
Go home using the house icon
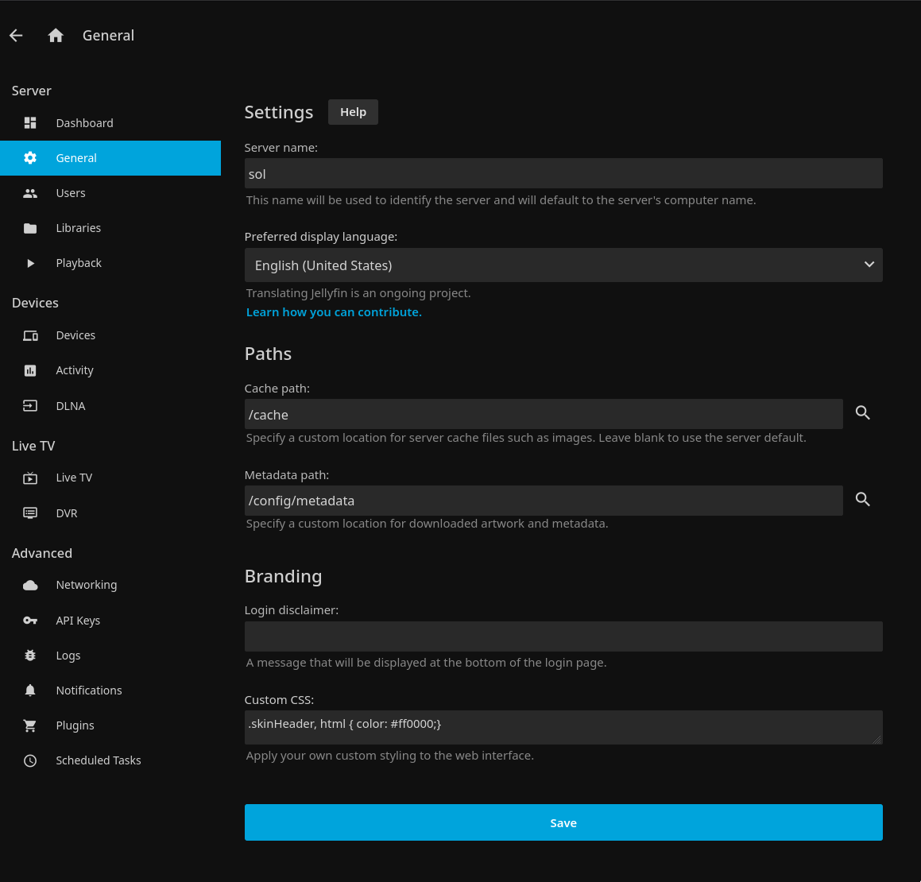click(x=55, y=35)
